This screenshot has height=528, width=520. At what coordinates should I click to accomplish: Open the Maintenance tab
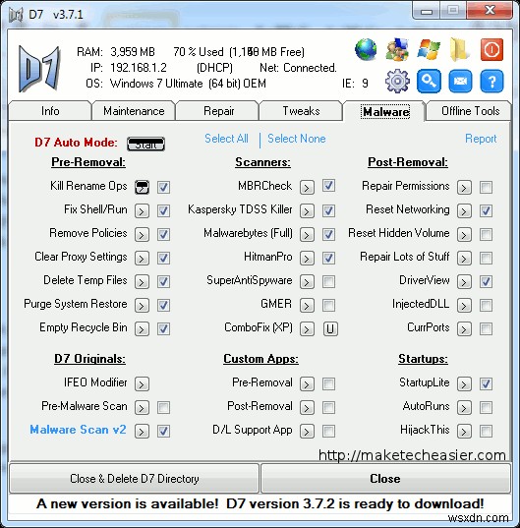(134, 111)
